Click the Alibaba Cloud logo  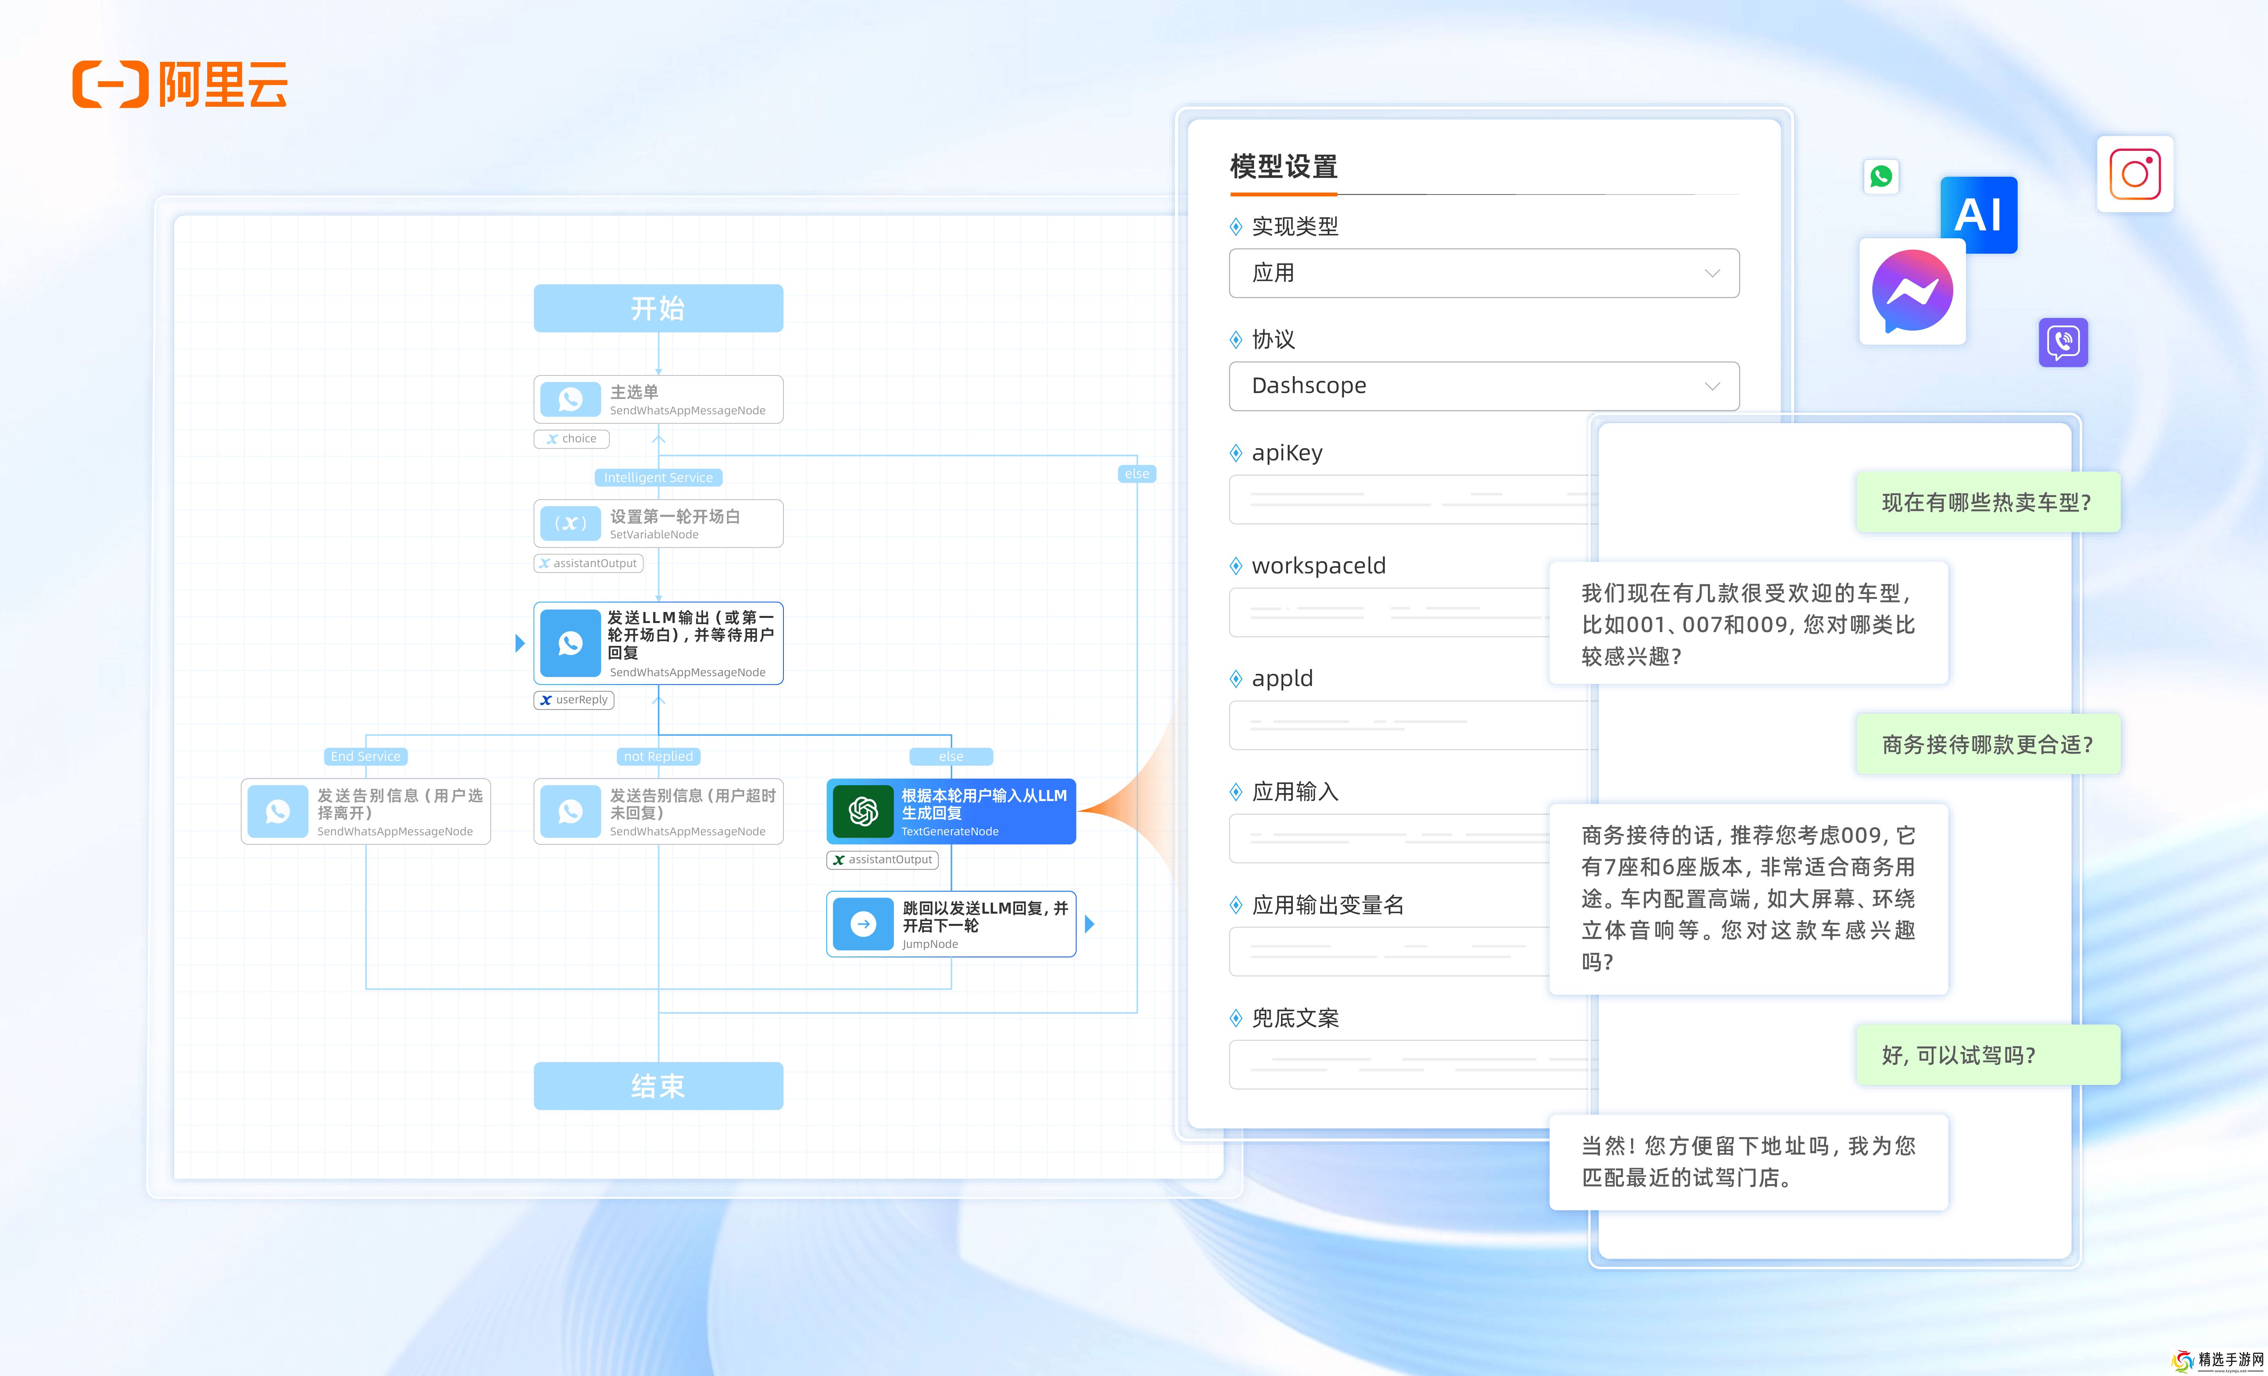pos(180,85)
